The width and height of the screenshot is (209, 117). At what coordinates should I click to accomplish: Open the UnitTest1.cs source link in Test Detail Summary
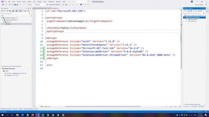click(17, 73)
